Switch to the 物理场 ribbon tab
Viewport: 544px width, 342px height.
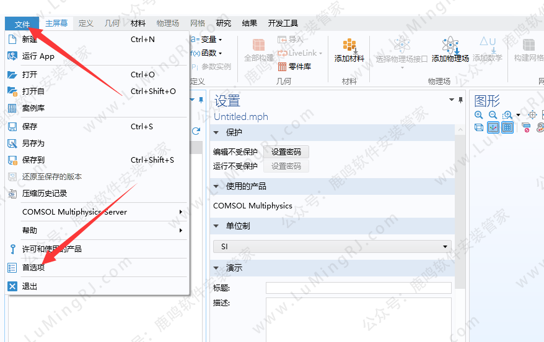(x=167, y=24)
